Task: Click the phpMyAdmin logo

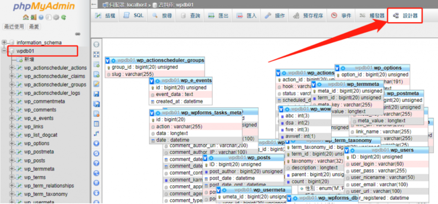Action: [44, 6]
